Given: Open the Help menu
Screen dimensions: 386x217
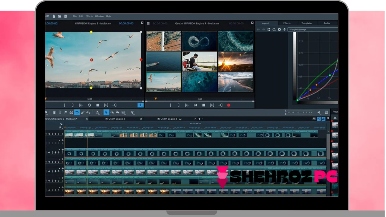Looking at the screenshot, I should click(x=109, y=16).
